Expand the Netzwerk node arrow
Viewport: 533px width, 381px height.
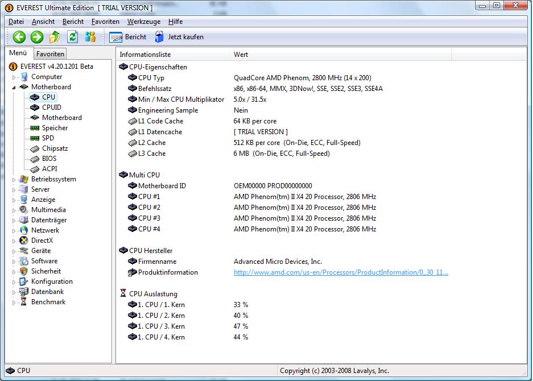14,231
